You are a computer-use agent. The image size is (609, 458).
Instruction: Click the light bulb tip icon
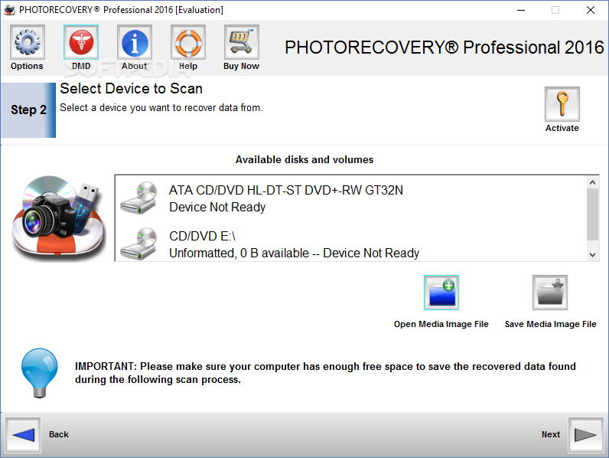39,373
